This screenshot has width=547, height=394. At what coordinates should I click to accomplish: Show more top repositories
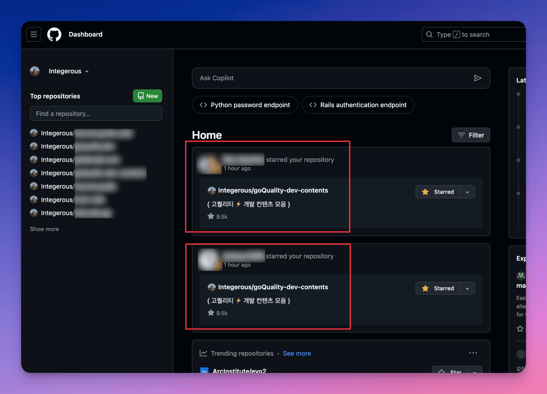(x=44, y=229)
